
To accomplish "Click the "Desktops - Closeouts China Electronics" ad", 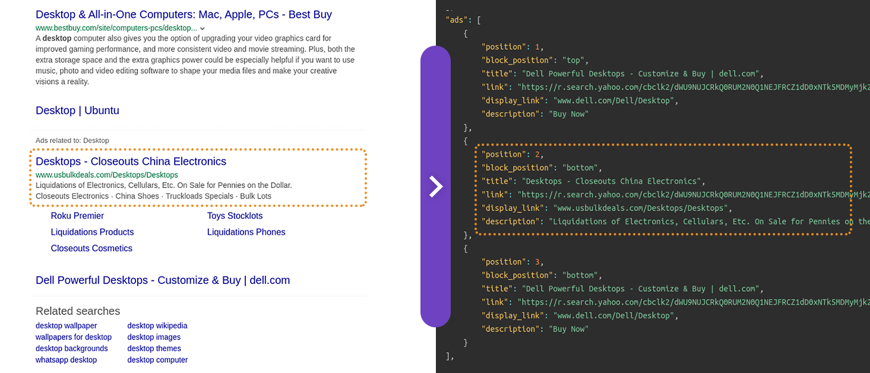I will pos(130,161).
